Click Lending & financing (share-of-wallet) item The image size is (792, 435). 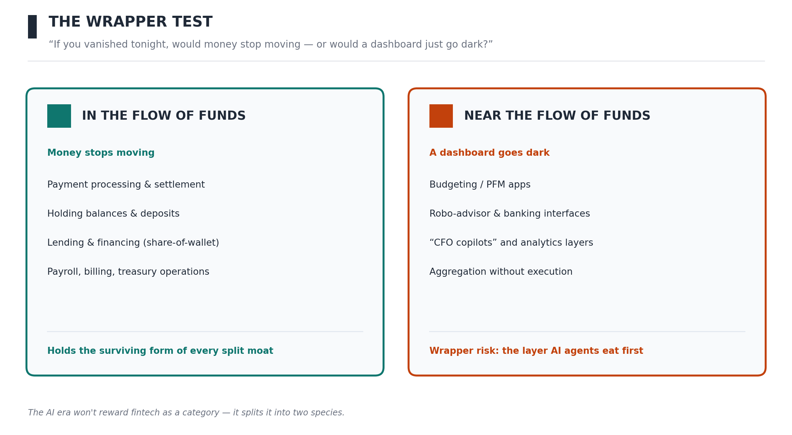point(133,243)
